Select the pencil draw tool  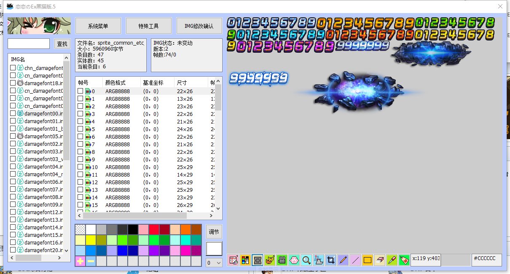click(x=343, y=260)
